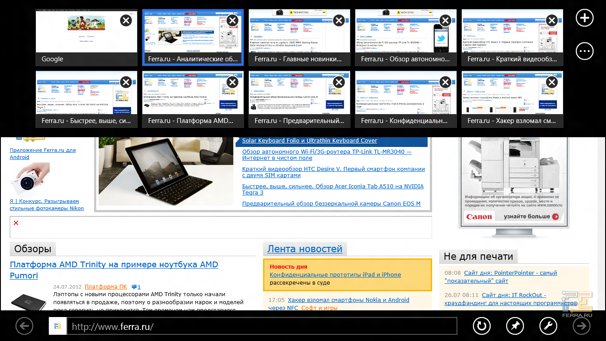
Task: Switch to 'Ferra.ru - Платформа AMD' tab
Action: (193, 99)
